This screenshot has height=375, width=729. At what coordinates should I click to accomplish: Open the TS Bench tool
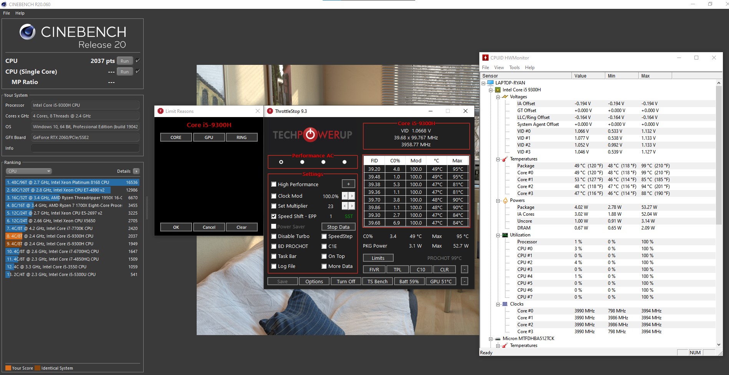(378, 281)
